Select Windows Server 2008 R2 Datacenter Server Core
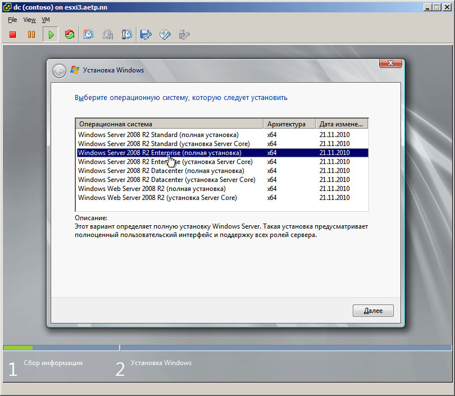455x396 pixels. [222, 180]
